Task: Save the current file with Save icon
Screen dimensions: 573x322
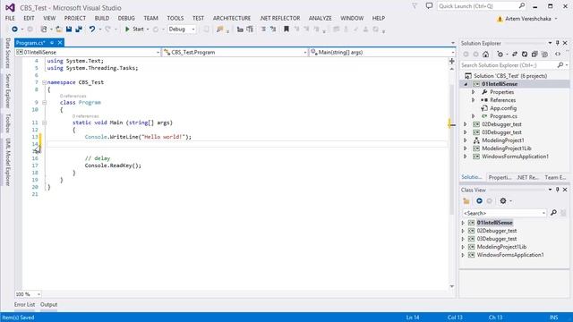Action: tap(69, 30)
